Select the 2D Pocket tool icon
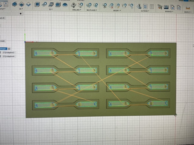Image resolution: width=194 pixels, height=145 pixels. pyautogui.click(x=22, y=5)
